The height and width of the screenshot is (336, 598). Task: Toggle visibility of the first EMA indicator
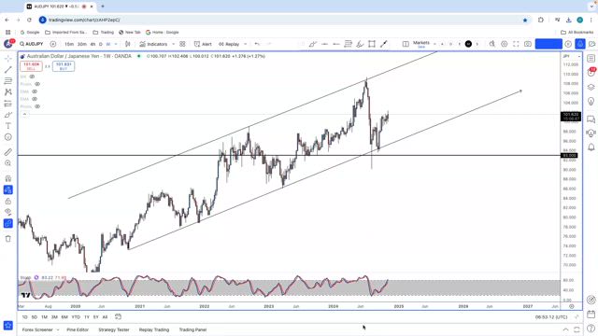point(35,91)
